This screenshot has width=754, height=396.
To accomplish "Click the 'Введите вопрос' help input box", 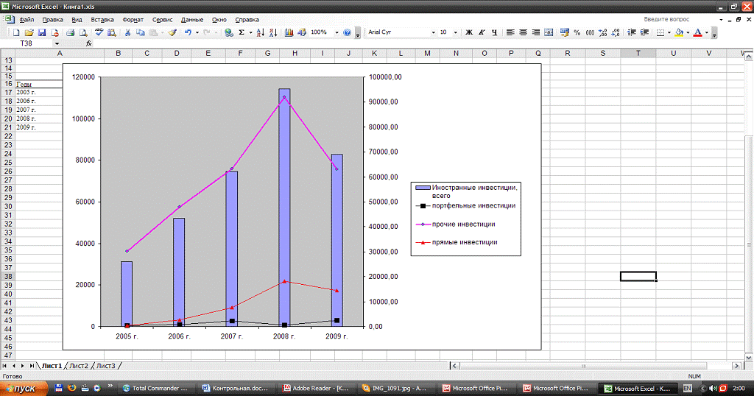I will (666, 19).
